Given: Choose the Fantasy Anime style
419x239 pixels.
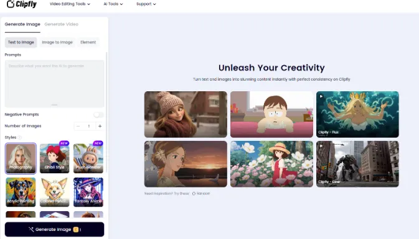Looking at the screenshot, I should (88, 192).
